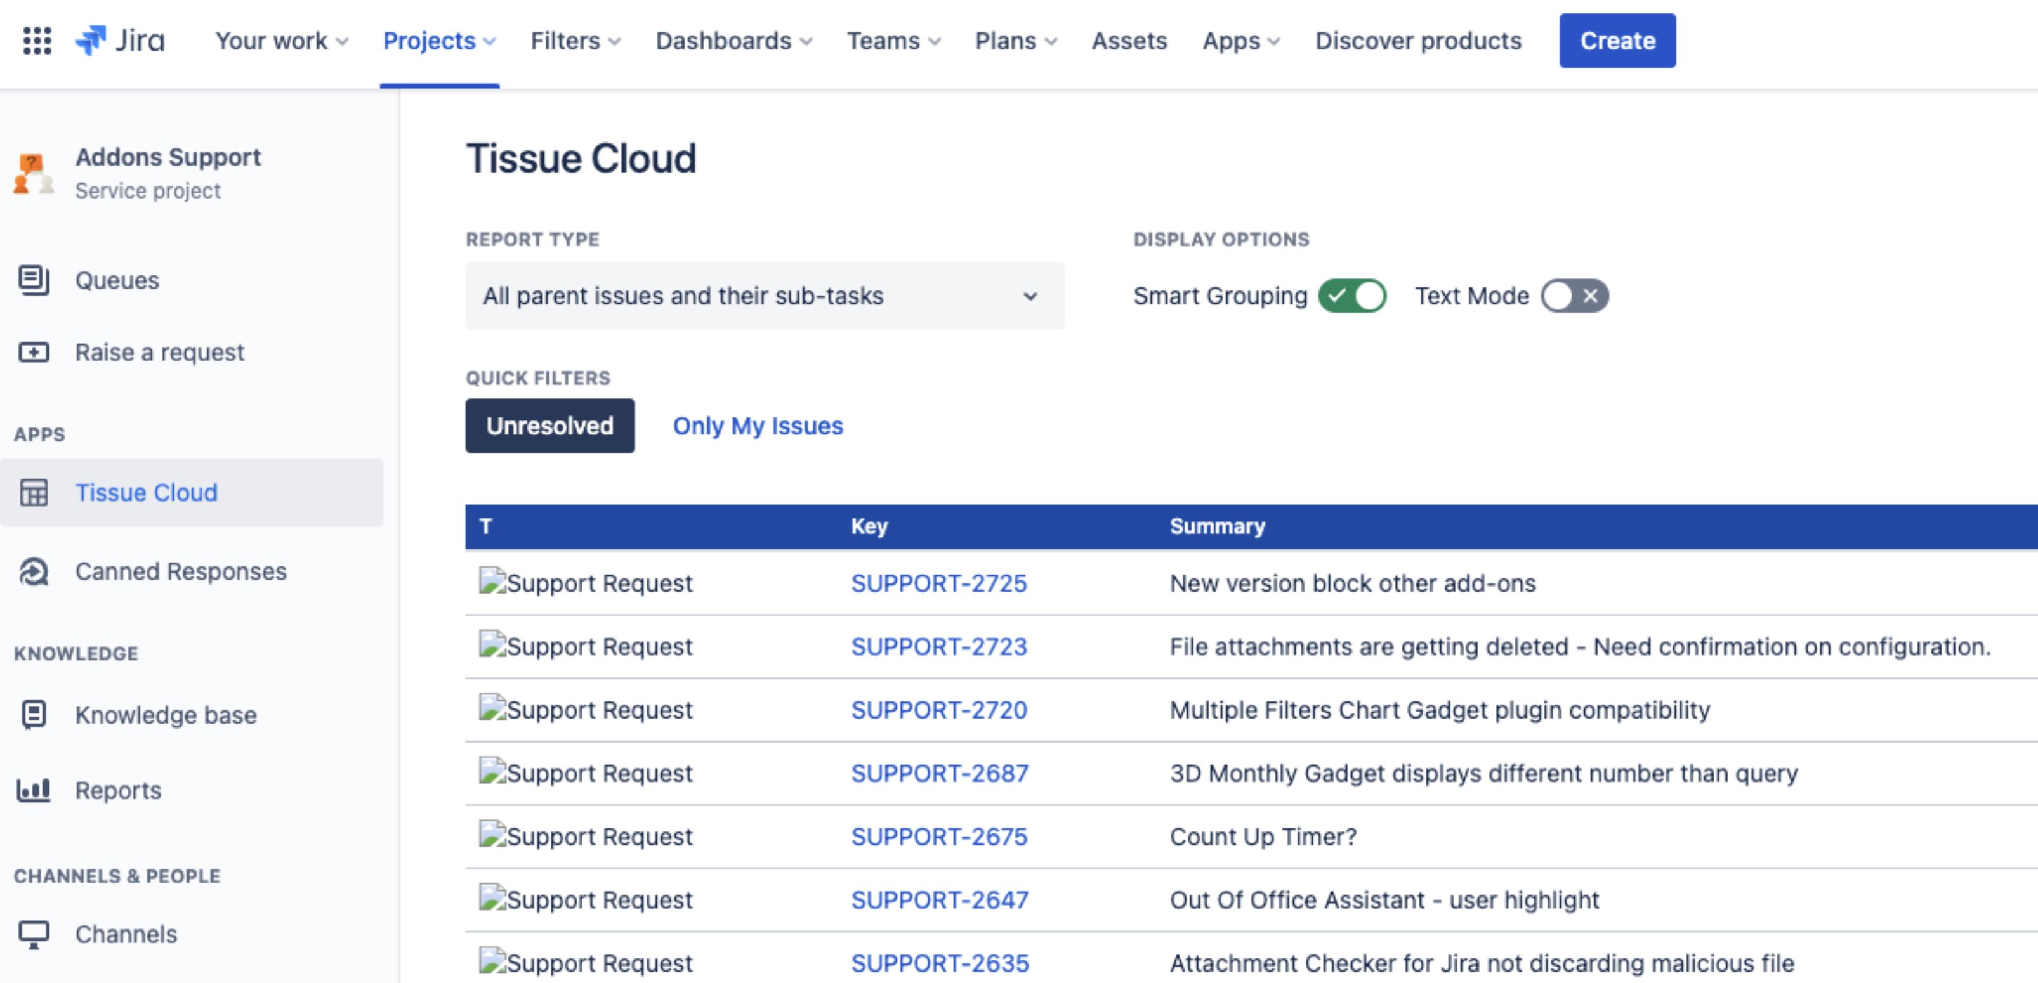Image resolution: width=2038 pixels, height=983 pixels.
Task: Open issue SUPPORT-2725 link
Action: click(938, 583)
